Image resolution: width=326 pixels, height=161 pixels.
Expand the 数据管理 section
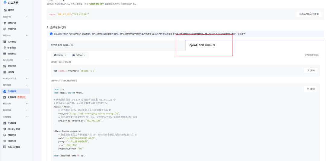(27, 110)
